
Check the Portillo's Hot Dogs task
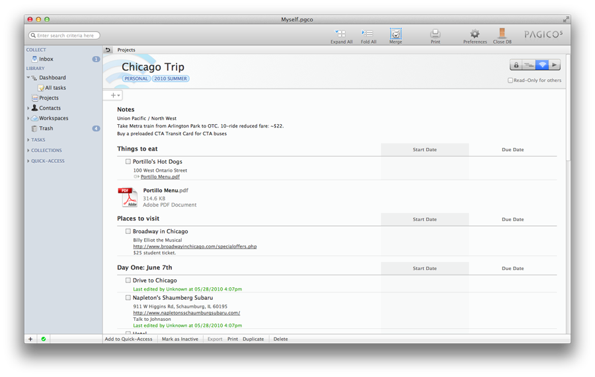(128, 161)
